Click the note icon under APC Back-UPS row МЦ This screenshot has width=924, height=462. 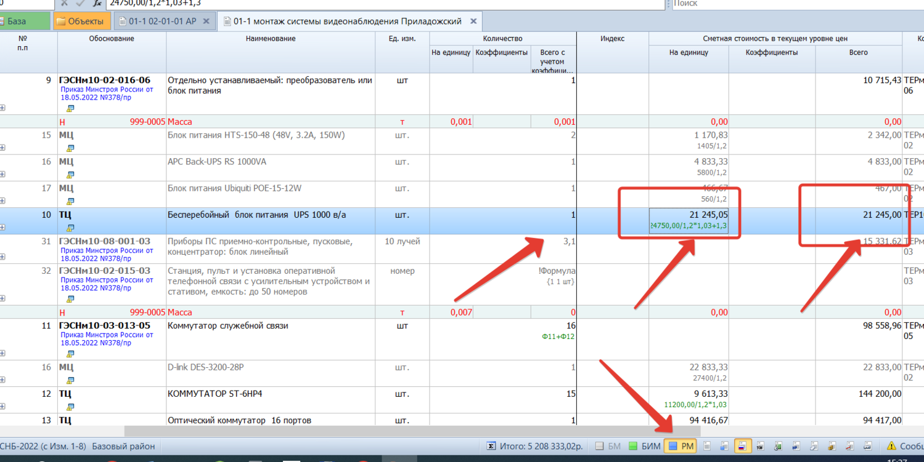click(x=70, y=175)
